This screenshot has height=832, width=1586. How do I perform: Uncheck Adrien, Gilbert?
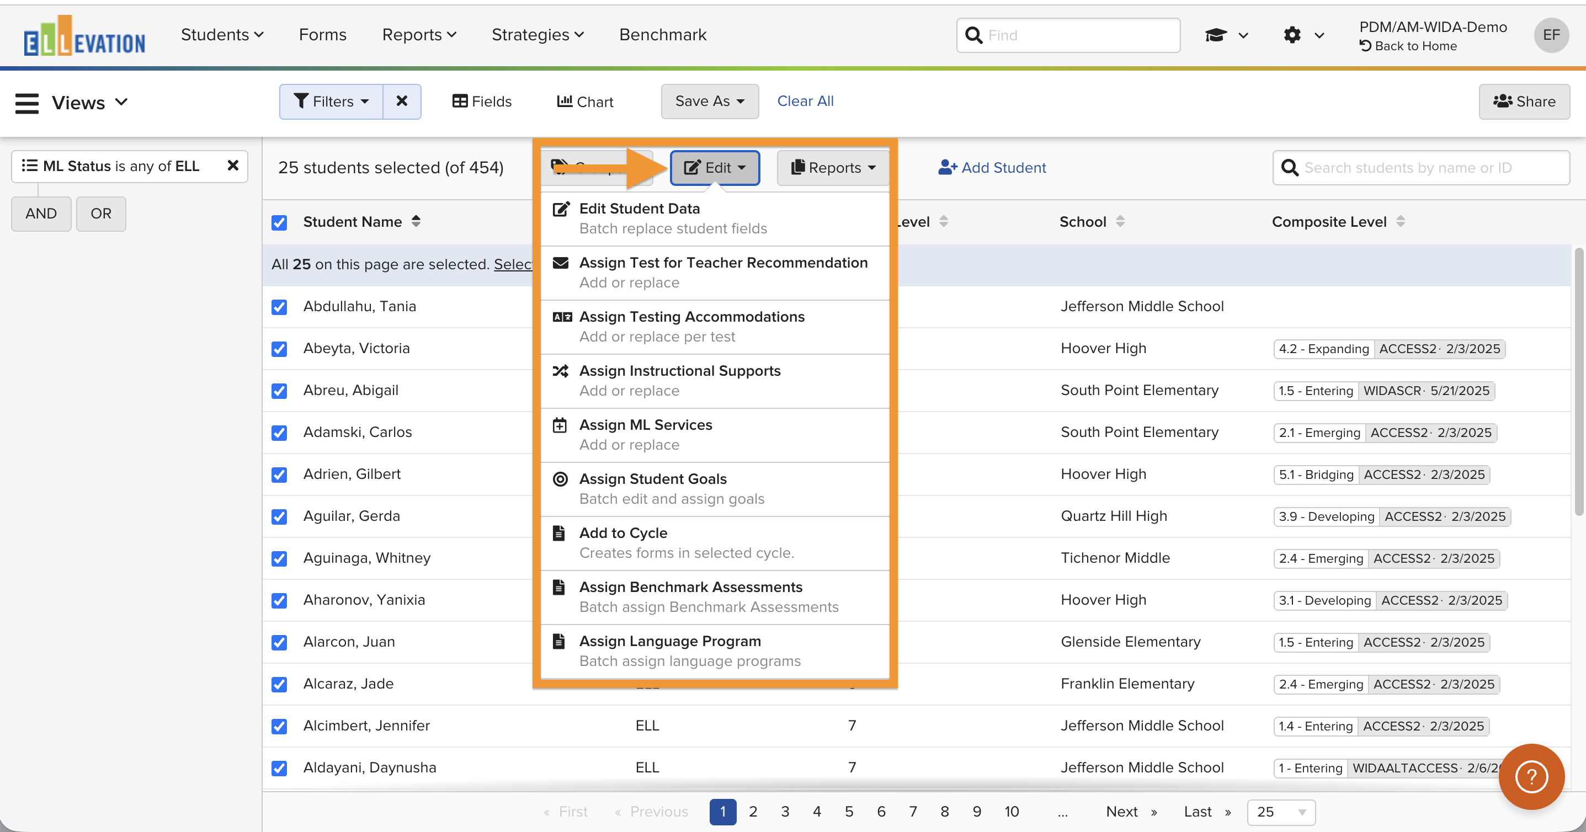tap(280, 474)
